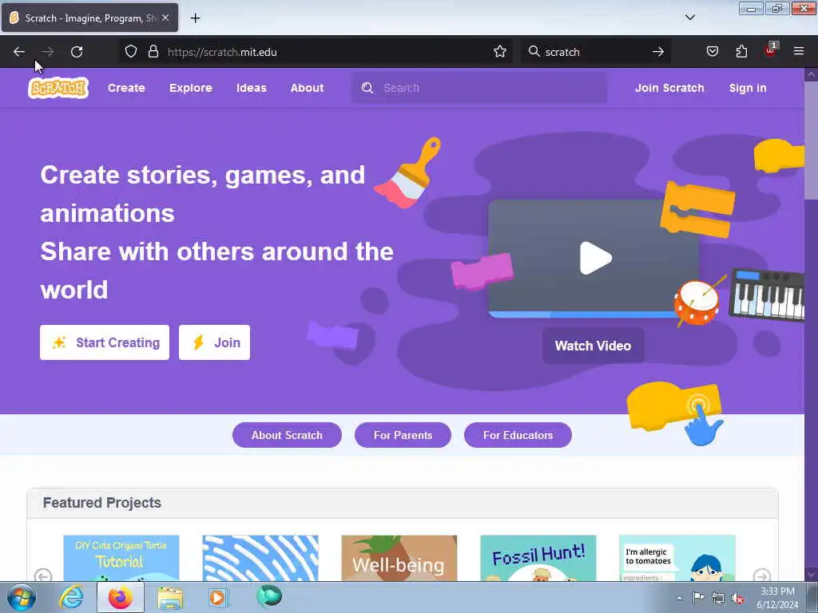
Task: Click the magnifier icon in Scratch search
Action: coord(367,88)
